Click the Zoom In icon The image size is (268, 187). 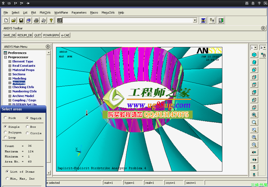tap(254, 137)
